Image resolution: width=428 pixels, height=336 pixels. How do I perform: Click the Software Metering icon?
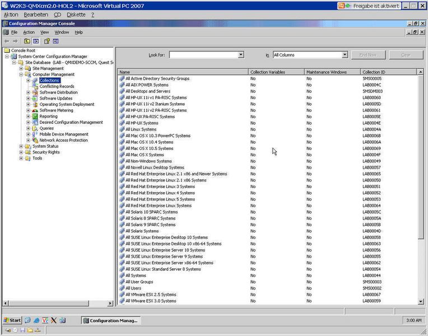click(x=35, y=110)
